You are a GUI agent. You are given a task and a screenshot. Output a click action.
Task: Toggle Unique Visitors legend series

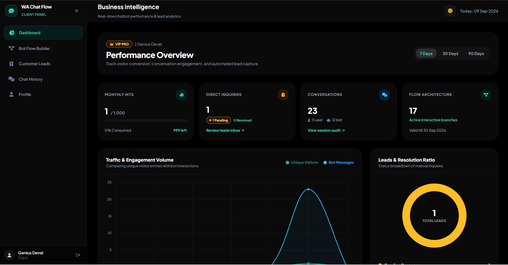tap(302, 162)
